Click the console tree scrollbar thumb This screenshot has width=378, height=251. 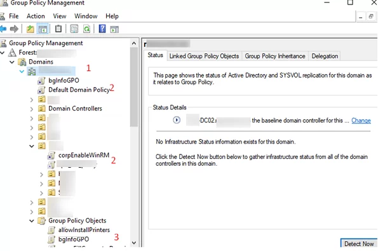[x=134, y=87]
